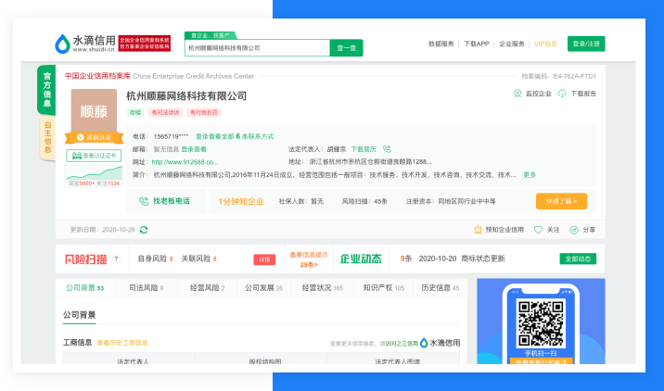Click the 顺藤 company logo thumbnail
The height and width of the screenshot is (391, 664).
coord(94,111)
